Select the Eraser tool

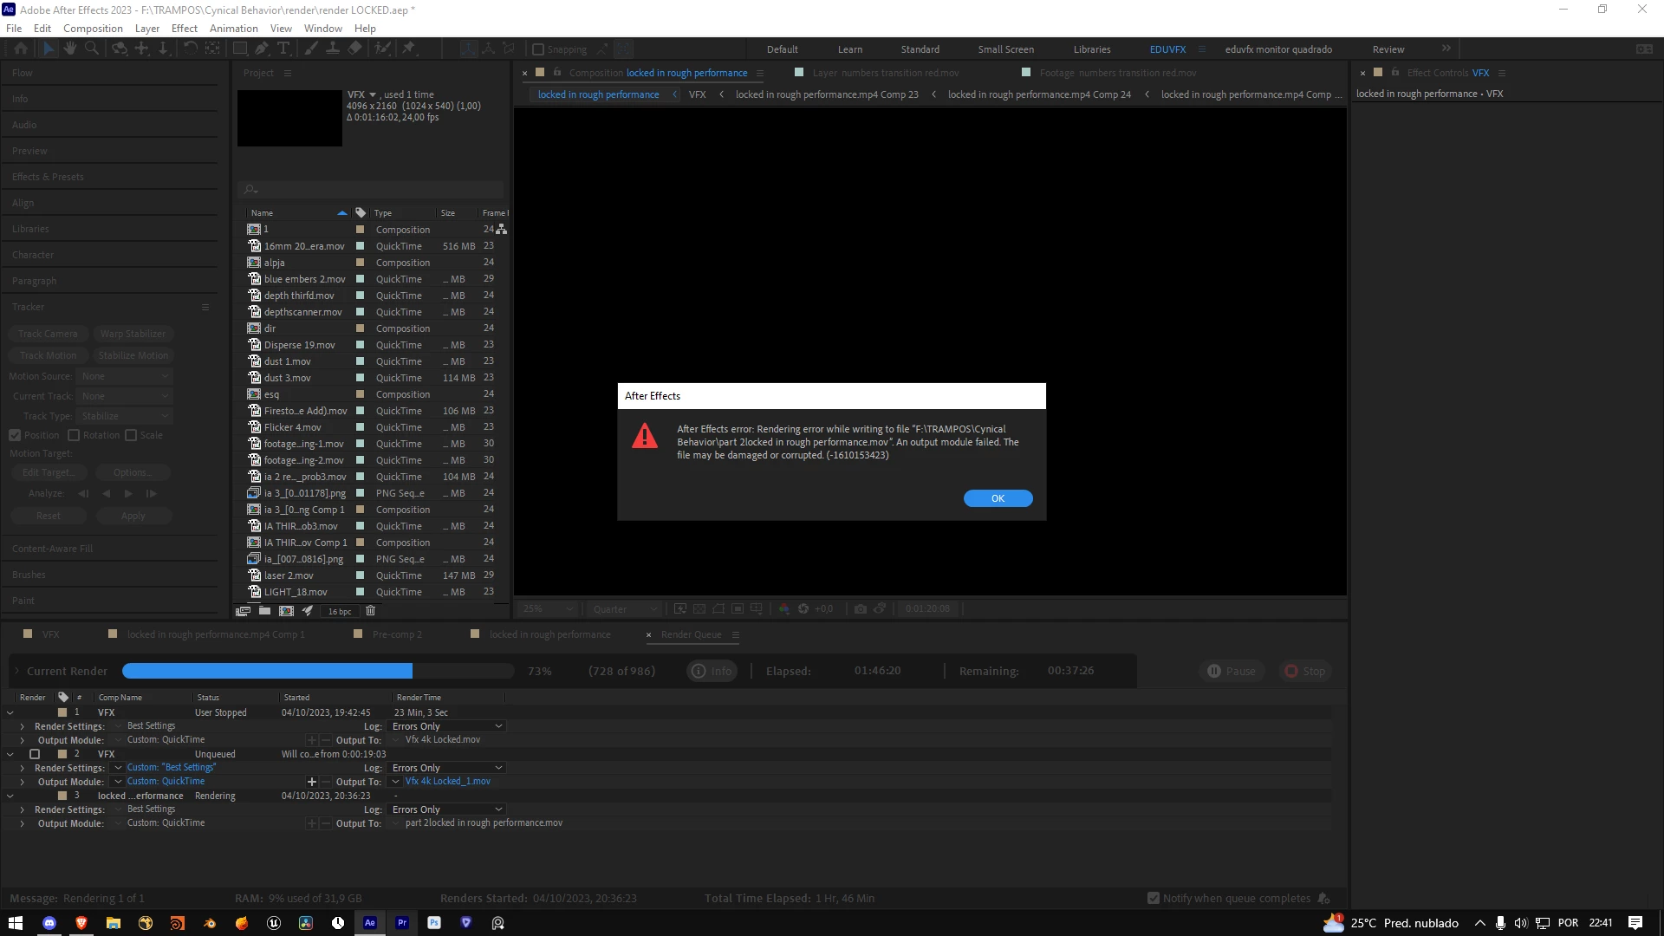(x=354, y=49)
